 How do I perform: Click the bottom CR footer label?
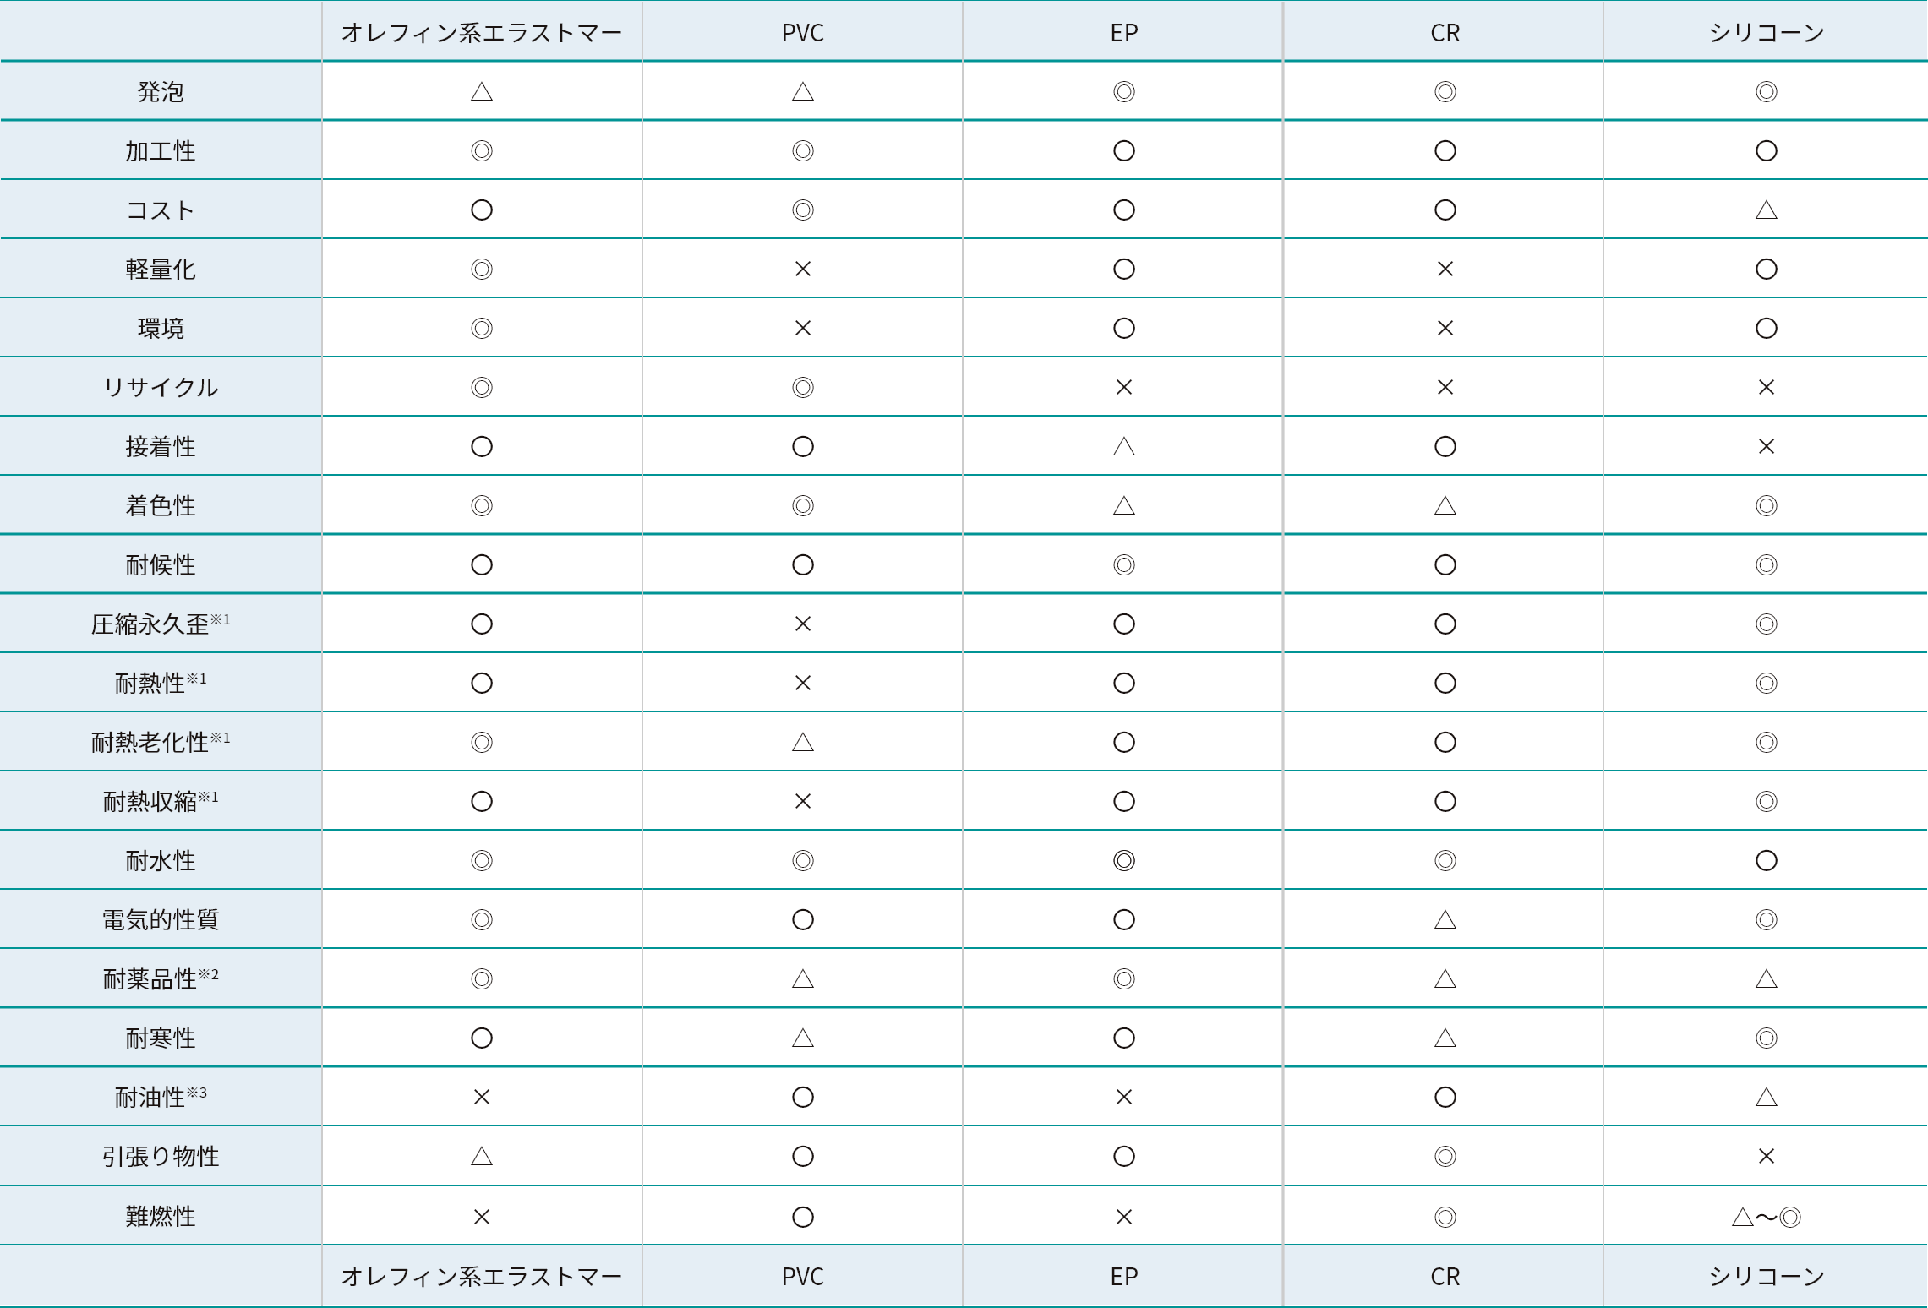[x=1445, y=1276]
